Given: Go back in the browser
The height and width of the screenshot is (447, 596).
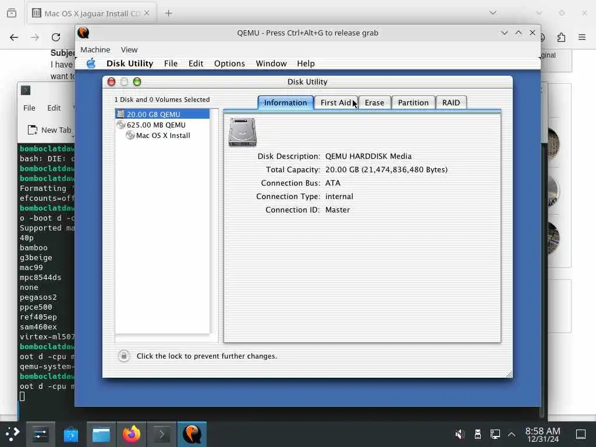Looking at the screenshot, I should 14,37.
